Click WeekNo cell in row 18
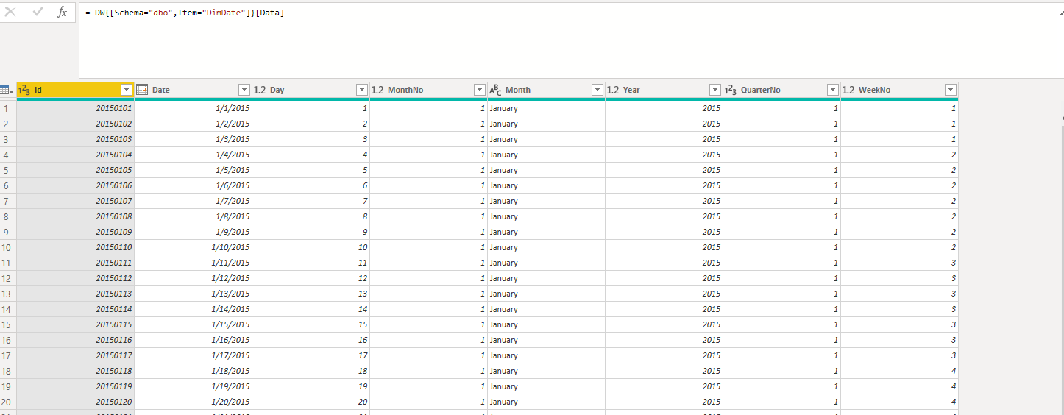Image resolution: width=1064 pixels, height=415 pixels. click(x=899, y=371)
